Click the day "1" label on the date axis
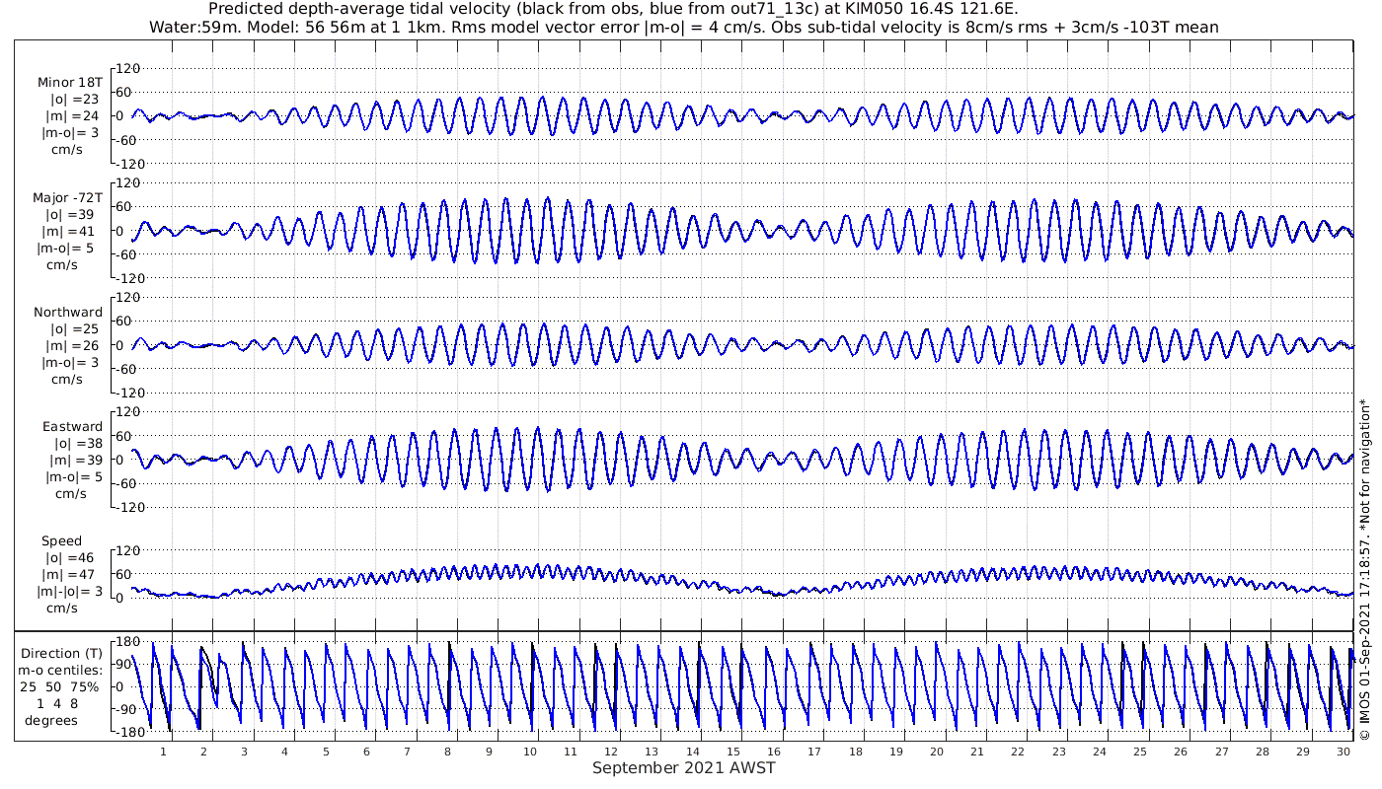This screenshot has height=789, width=1382. tap(163, 752)
